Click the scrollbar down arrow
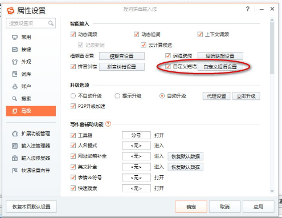The image size is (282, 218). 272,191
